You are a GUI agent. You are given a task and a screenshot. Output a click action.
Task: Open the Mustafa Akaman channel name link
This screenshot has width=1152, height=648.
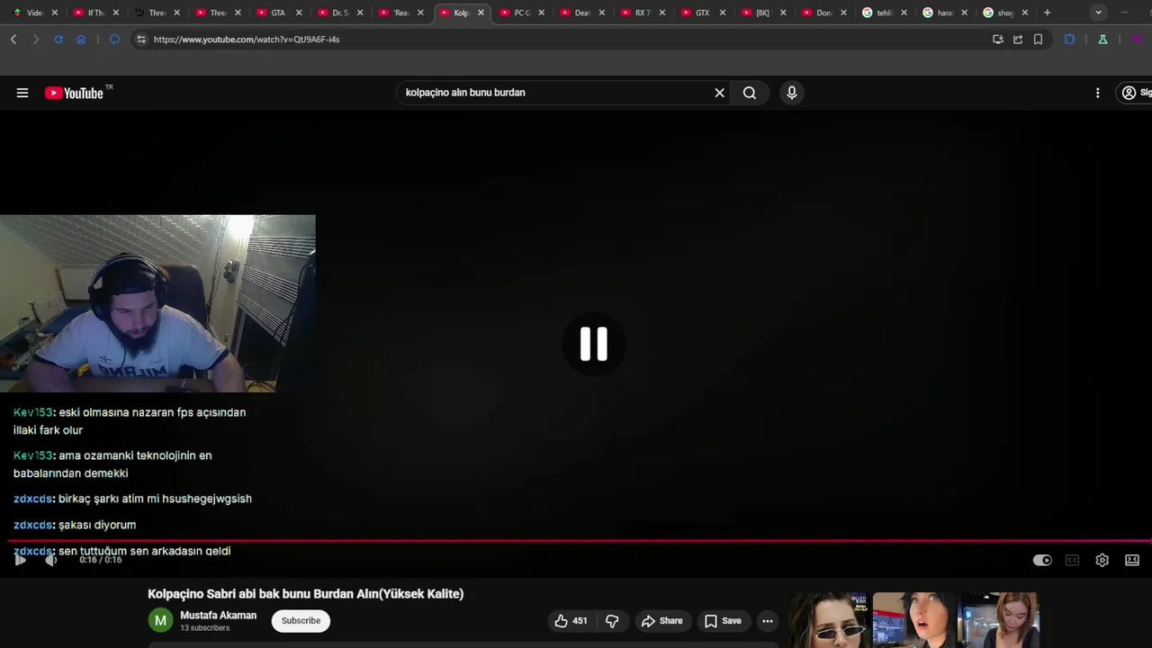point(218,616)
